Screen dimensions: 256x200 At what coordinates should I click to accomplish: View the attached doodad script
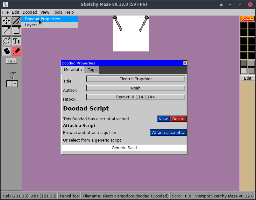click(x=163, y=119)
